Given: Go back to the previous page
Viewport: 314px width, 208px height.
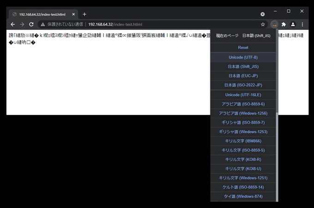Looking at the screenshot, I should [13, 24].
